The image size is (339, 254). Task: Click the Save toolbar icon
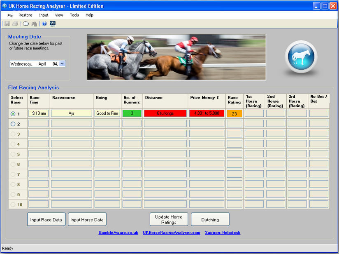pos(7,24)
